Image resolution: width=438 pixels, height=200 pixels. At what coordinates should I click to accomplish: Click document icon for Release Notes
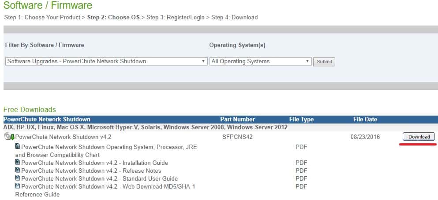(18, 170)
